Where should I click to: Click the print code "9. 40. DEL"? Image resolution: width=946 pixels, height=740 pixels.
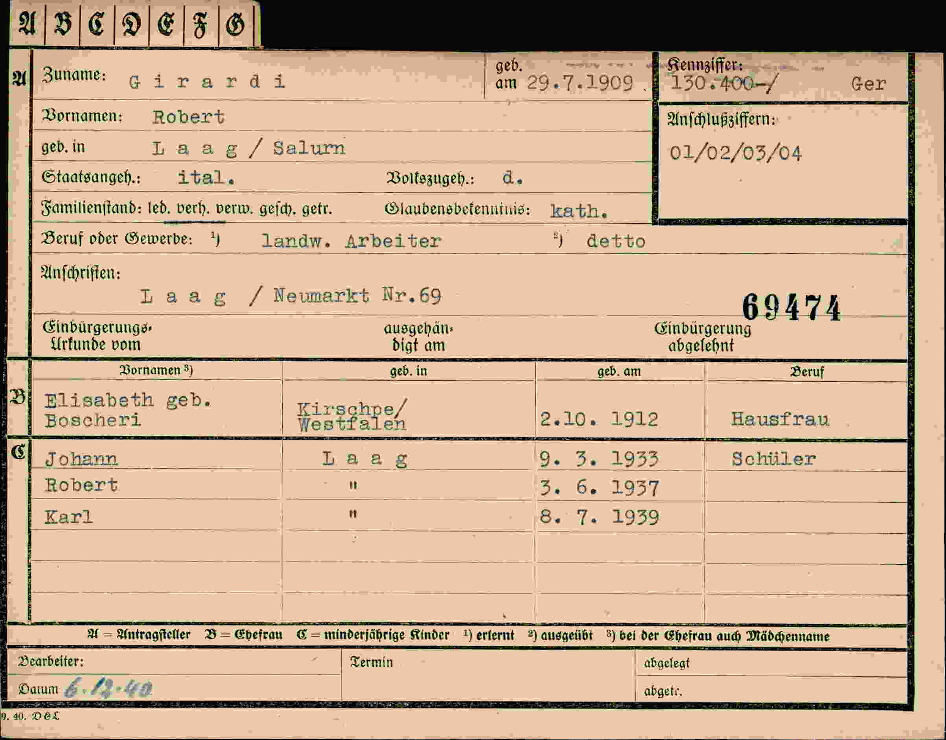coord(29,716)
